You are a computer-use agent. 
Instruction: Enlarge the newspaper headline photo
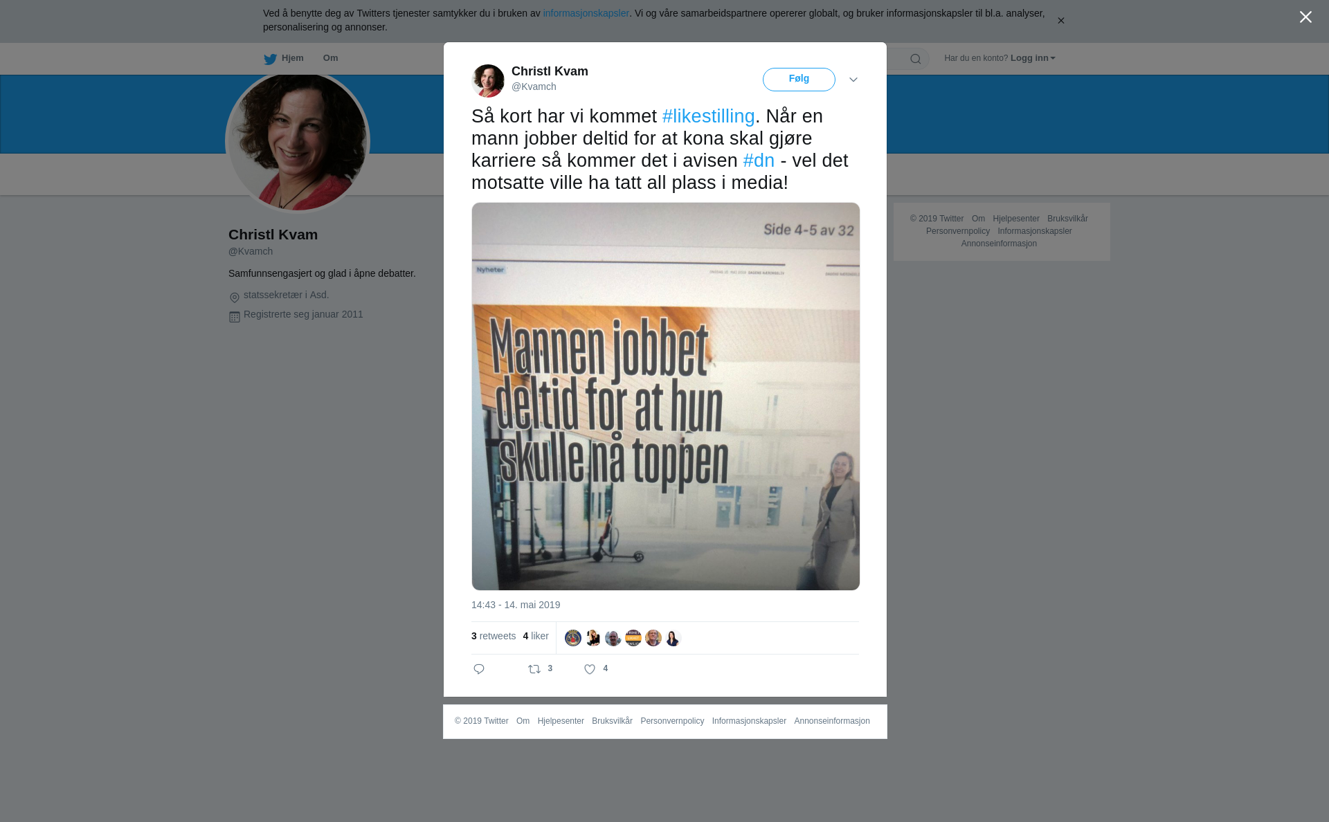tap(666, 396)
